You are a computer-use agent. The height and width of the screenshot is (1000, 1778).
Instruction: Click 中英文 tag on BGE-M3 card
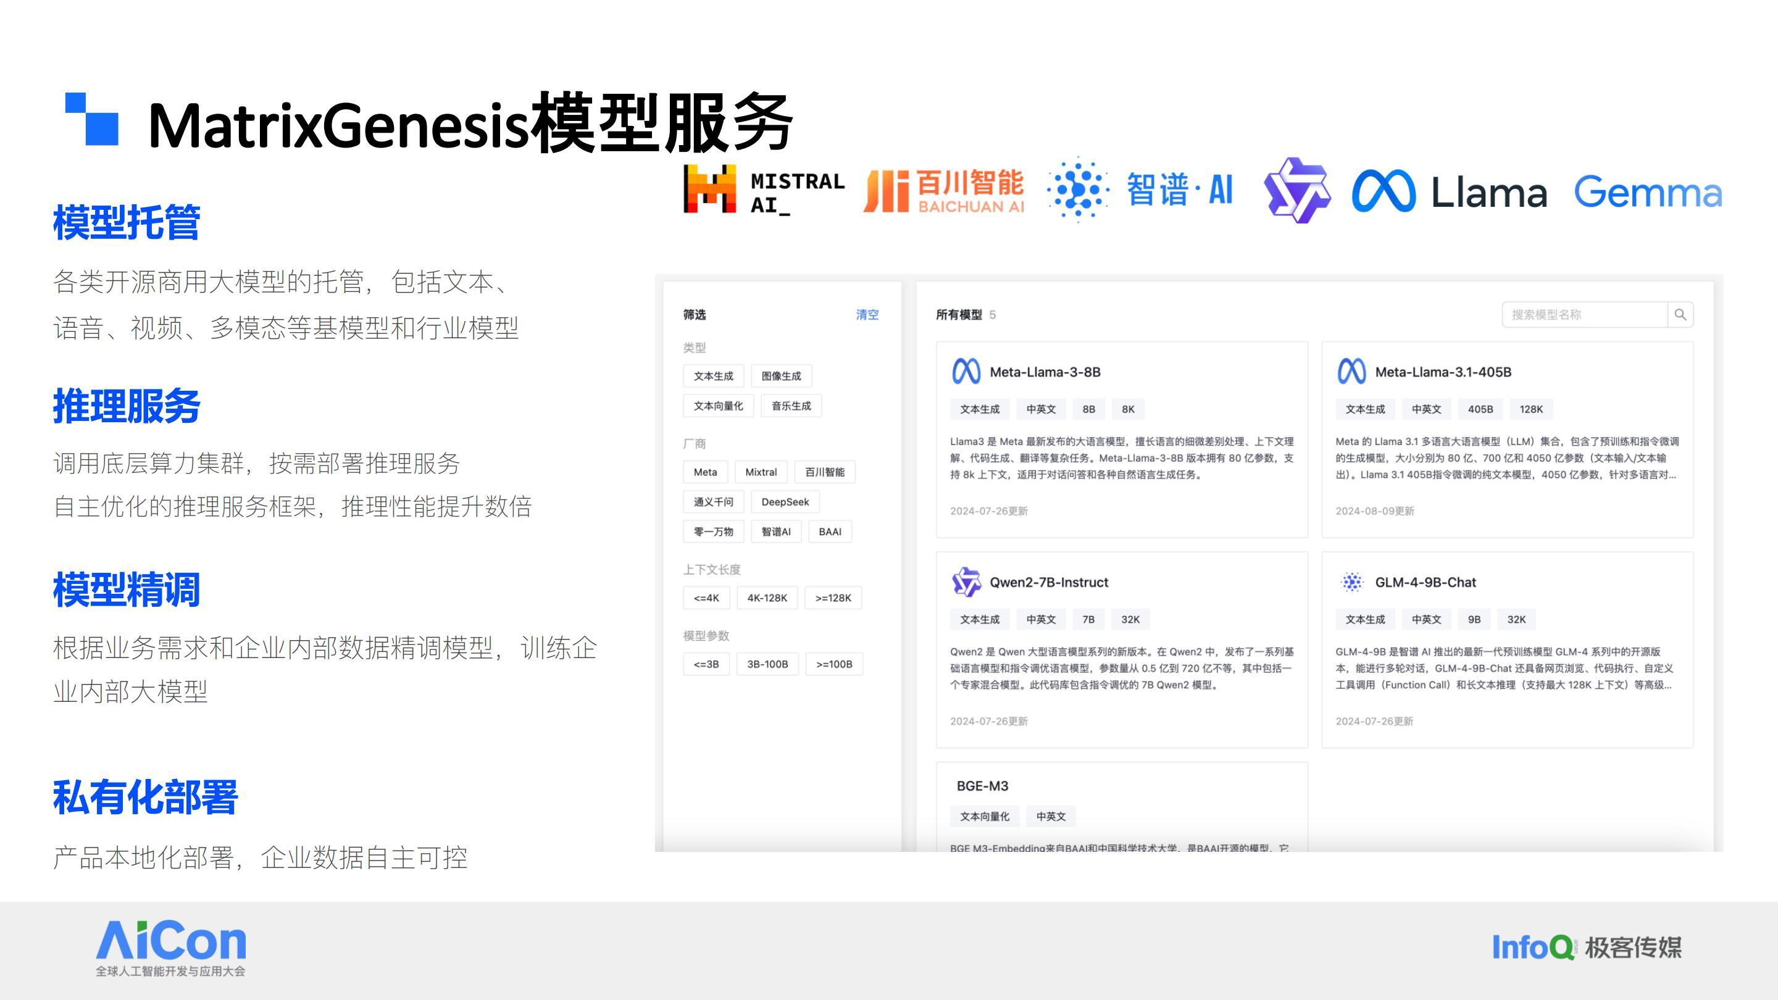pyautogui.click(x=1051, y=817)
